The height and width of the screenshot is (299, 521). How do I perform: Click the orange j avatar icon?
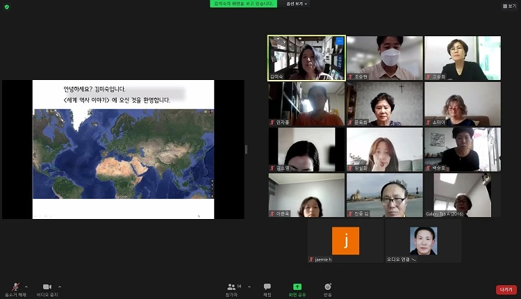345,241
